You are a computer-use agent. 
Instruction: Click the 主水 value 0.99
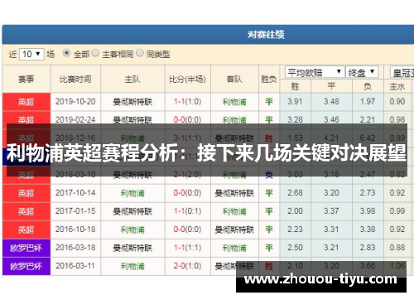tap(397, 210)
